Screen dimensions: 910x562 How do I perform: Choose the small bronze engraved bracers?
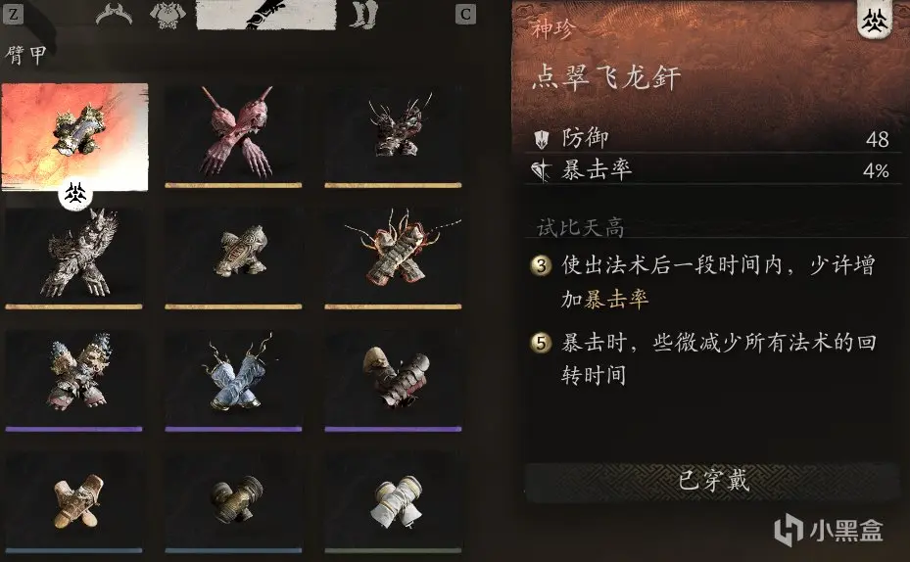(x=233, y=258)
